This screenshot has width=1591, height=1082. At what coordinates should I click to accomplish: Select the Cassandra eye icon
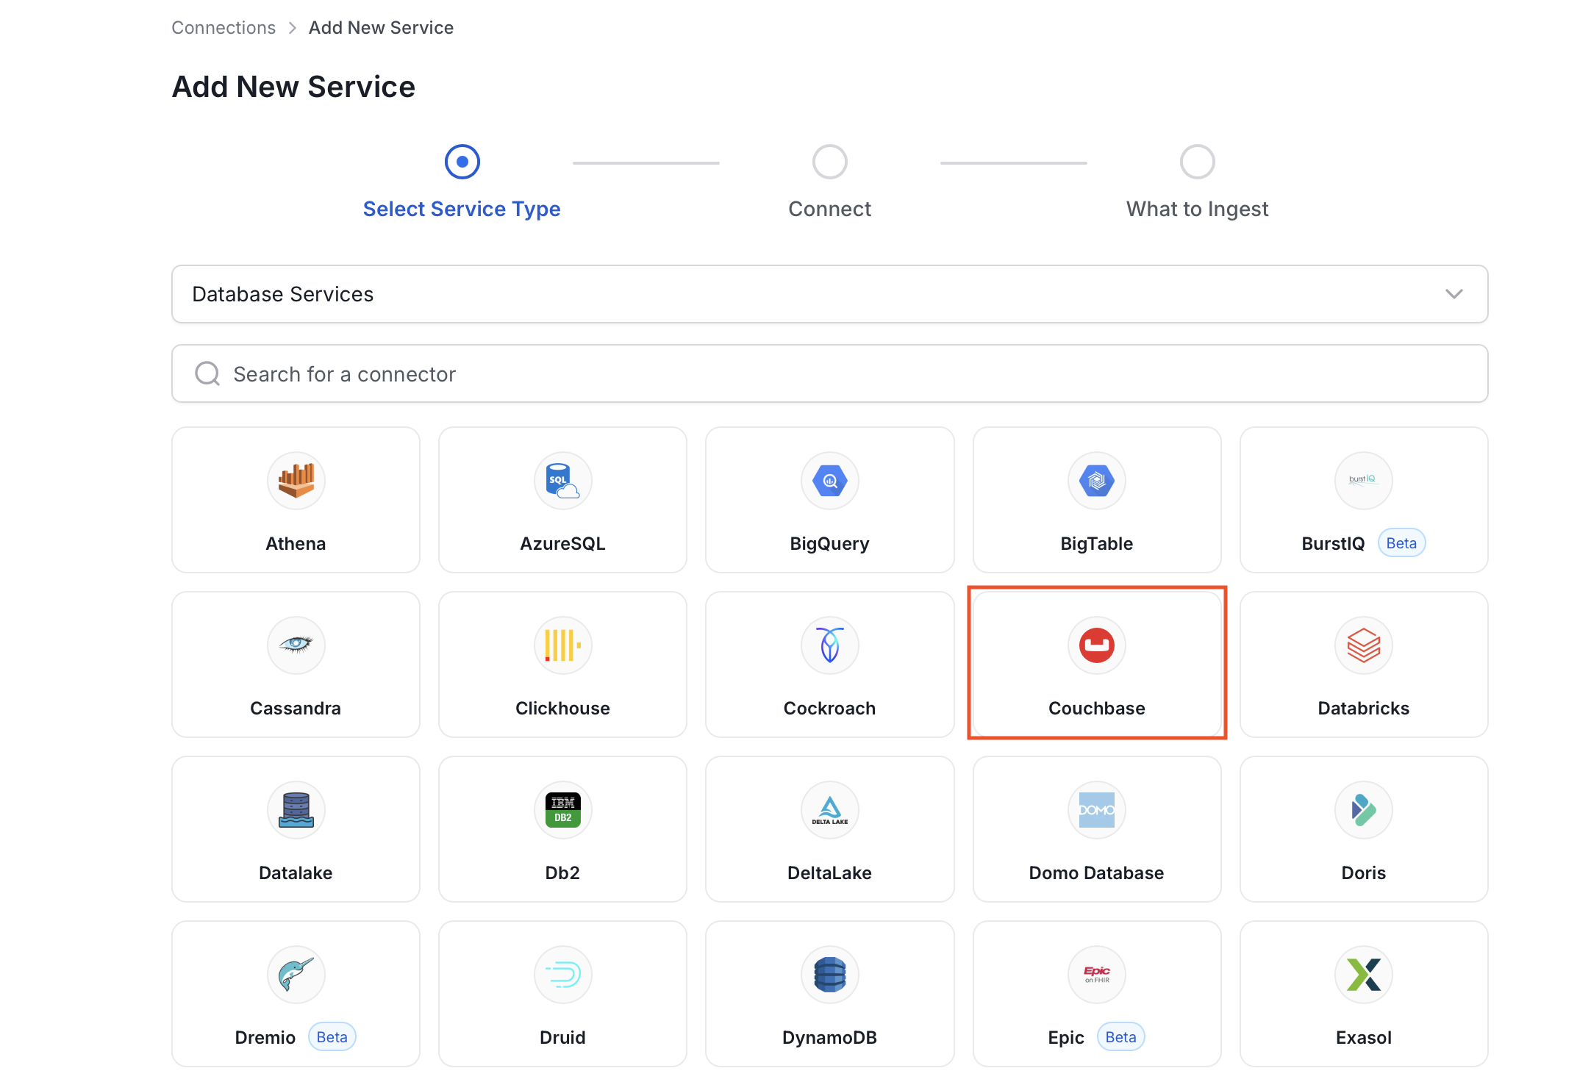tap(296, 645)
